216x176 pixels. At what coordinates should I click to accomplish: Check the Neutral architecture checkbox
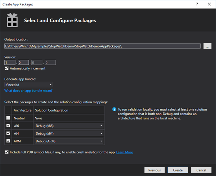[x=8, y=118]
